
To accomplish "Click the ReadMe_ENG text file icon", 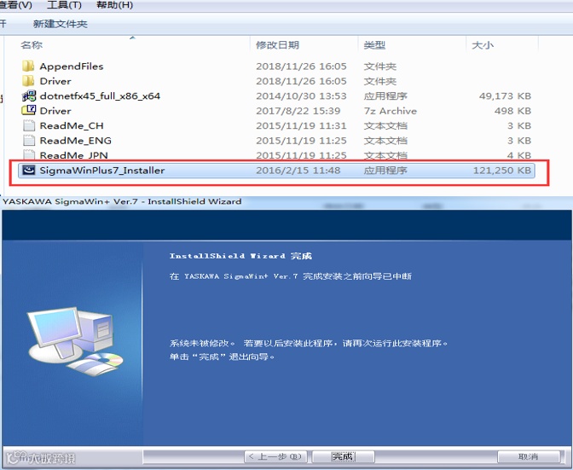I will point(29,141).
